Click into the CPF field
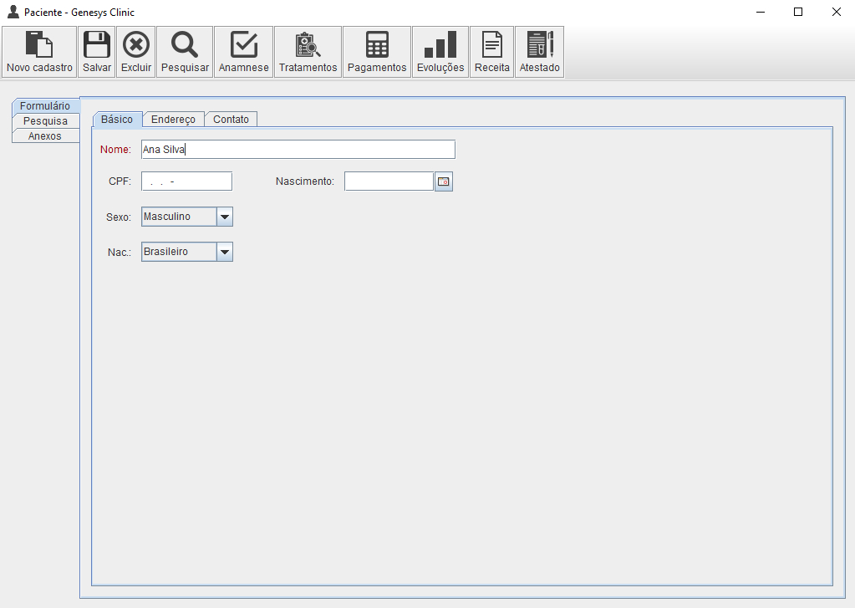This screenshot has height=608, width=855. pyautogui.click(x=186, y=181)
